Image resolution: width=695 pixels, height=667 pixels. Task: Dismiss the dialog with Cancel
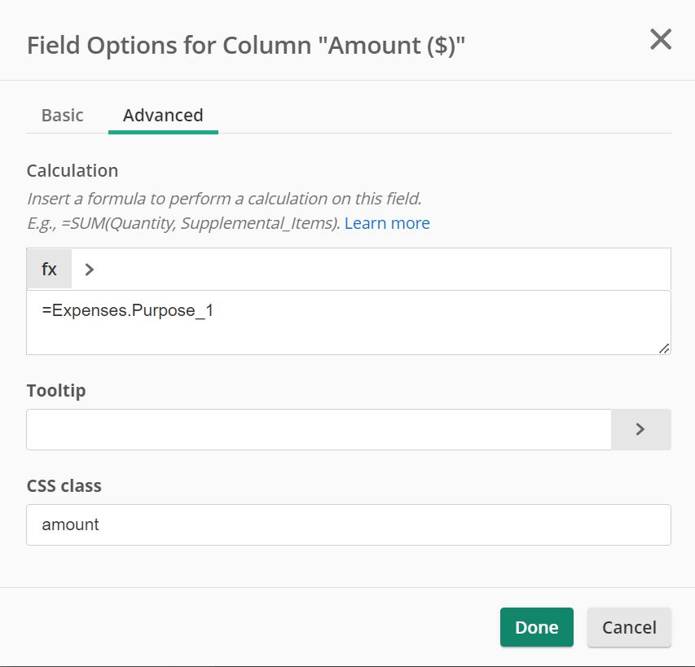[x=629, y=627]
